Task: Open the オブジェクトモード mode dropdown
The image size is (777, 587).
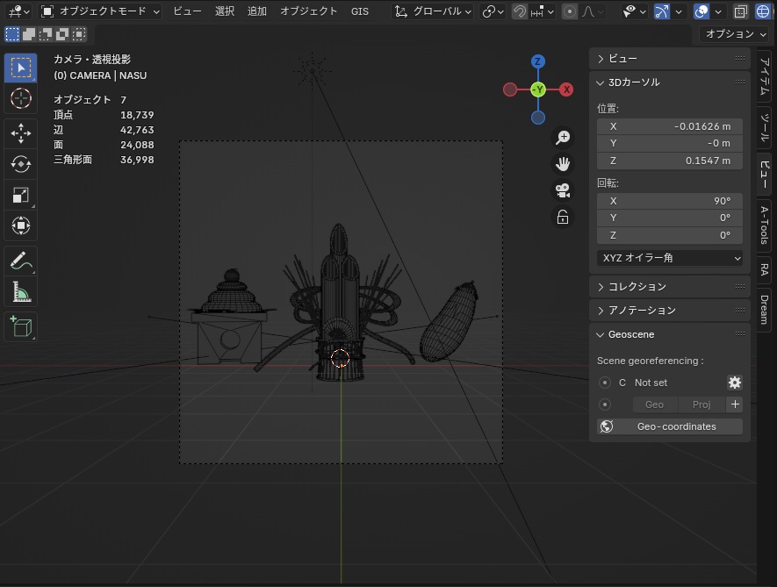Action: [100, 11]
